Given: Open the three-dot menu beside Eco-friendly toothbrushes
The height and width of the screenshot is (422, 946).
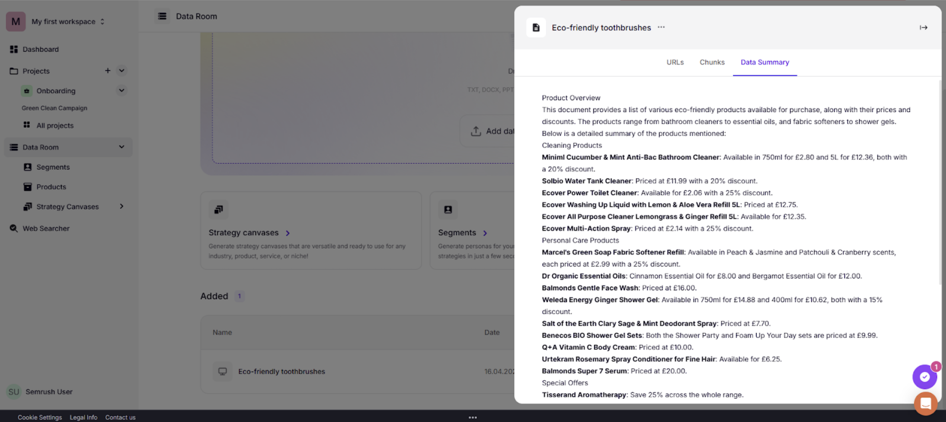Looking at the screenshot, I should tap(661, 27).
